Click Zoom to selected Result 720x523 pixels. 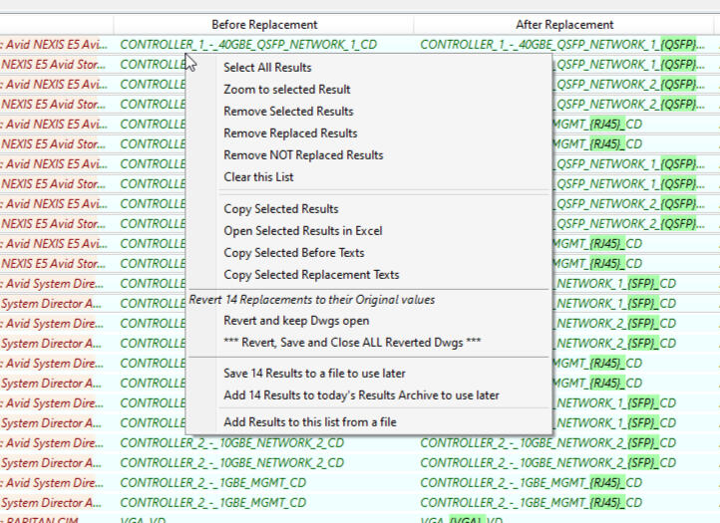pyautogui.click(x=286, y=90)
